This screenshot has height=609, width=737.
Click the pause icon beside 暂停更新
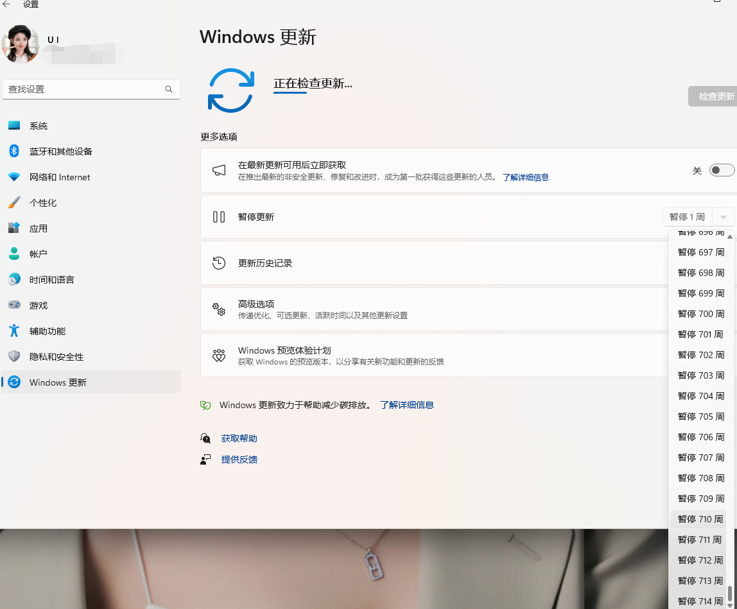click(x=219, y=217)
